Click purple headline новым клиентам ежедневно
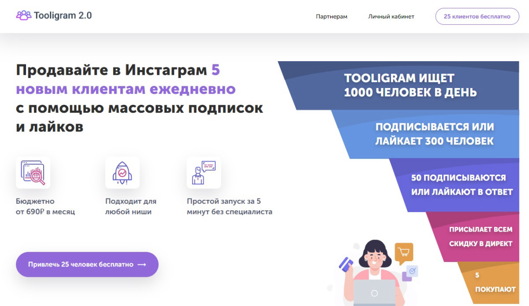This screenshot has width=529, height=306. coord(126,89)
